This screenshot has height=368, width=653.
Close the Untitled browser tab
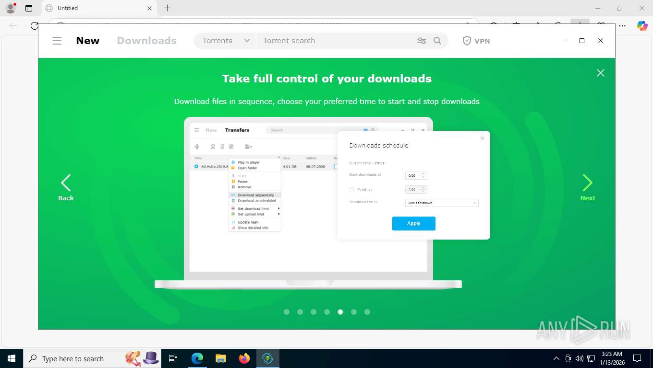149,8
